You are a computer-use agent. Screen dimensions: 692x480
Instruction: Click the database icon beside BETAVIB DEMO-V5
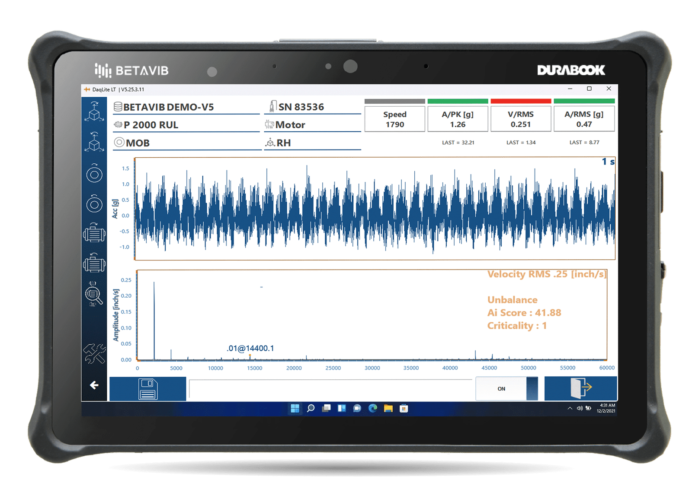point(118,107)
